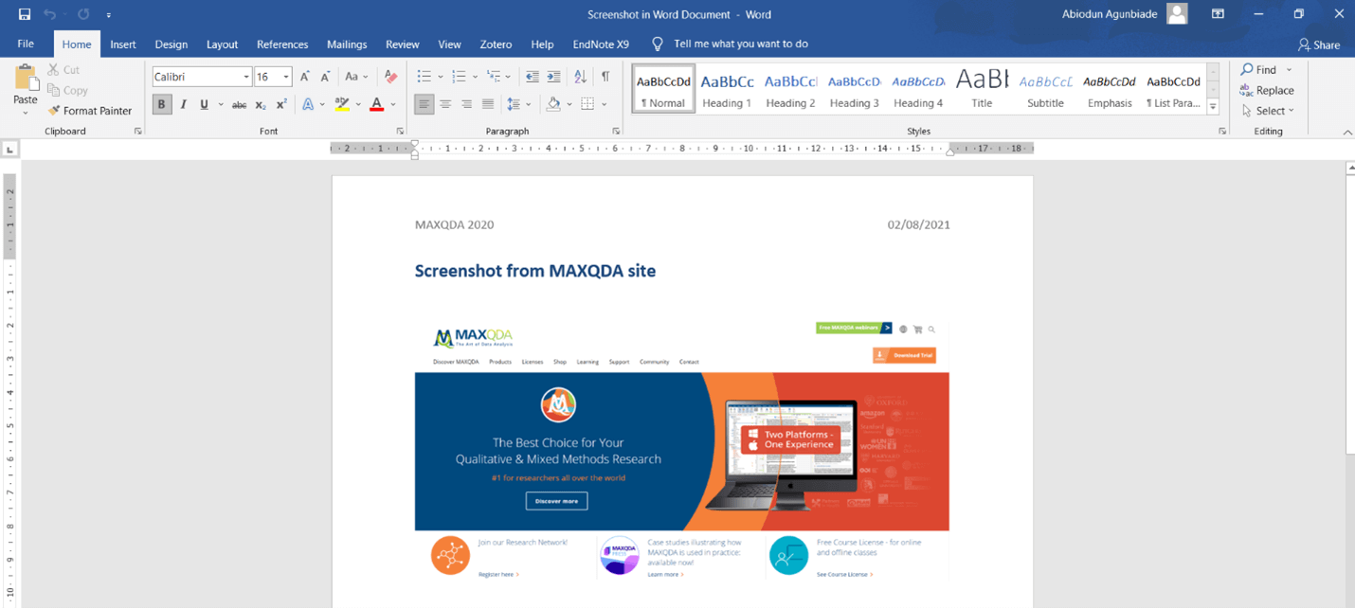Click the Save icon in title bar
This screenshot has width=1355, height=608.
[25, 14]
